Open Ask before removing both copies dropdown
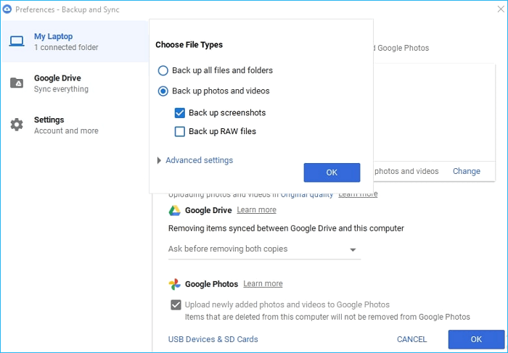The width and height of the screenshot is (508, 353). 263,249
